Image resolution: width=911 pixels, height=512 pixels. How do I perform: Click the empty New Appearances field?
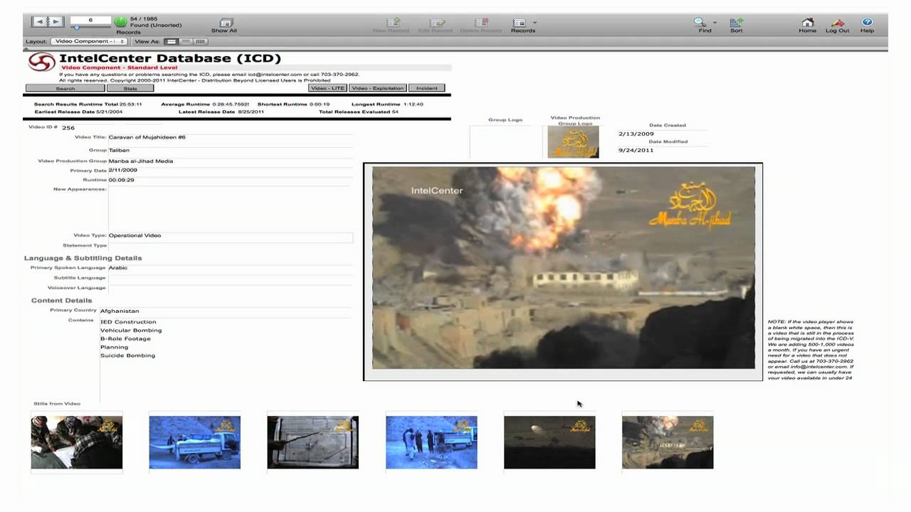click(x=230, y=208)
